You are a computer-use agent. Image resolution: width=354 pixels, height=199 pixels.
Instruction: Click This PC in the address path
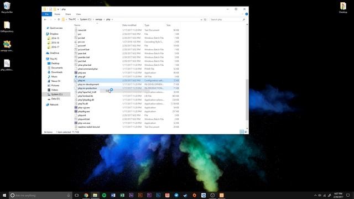click(x=72, y=19)
